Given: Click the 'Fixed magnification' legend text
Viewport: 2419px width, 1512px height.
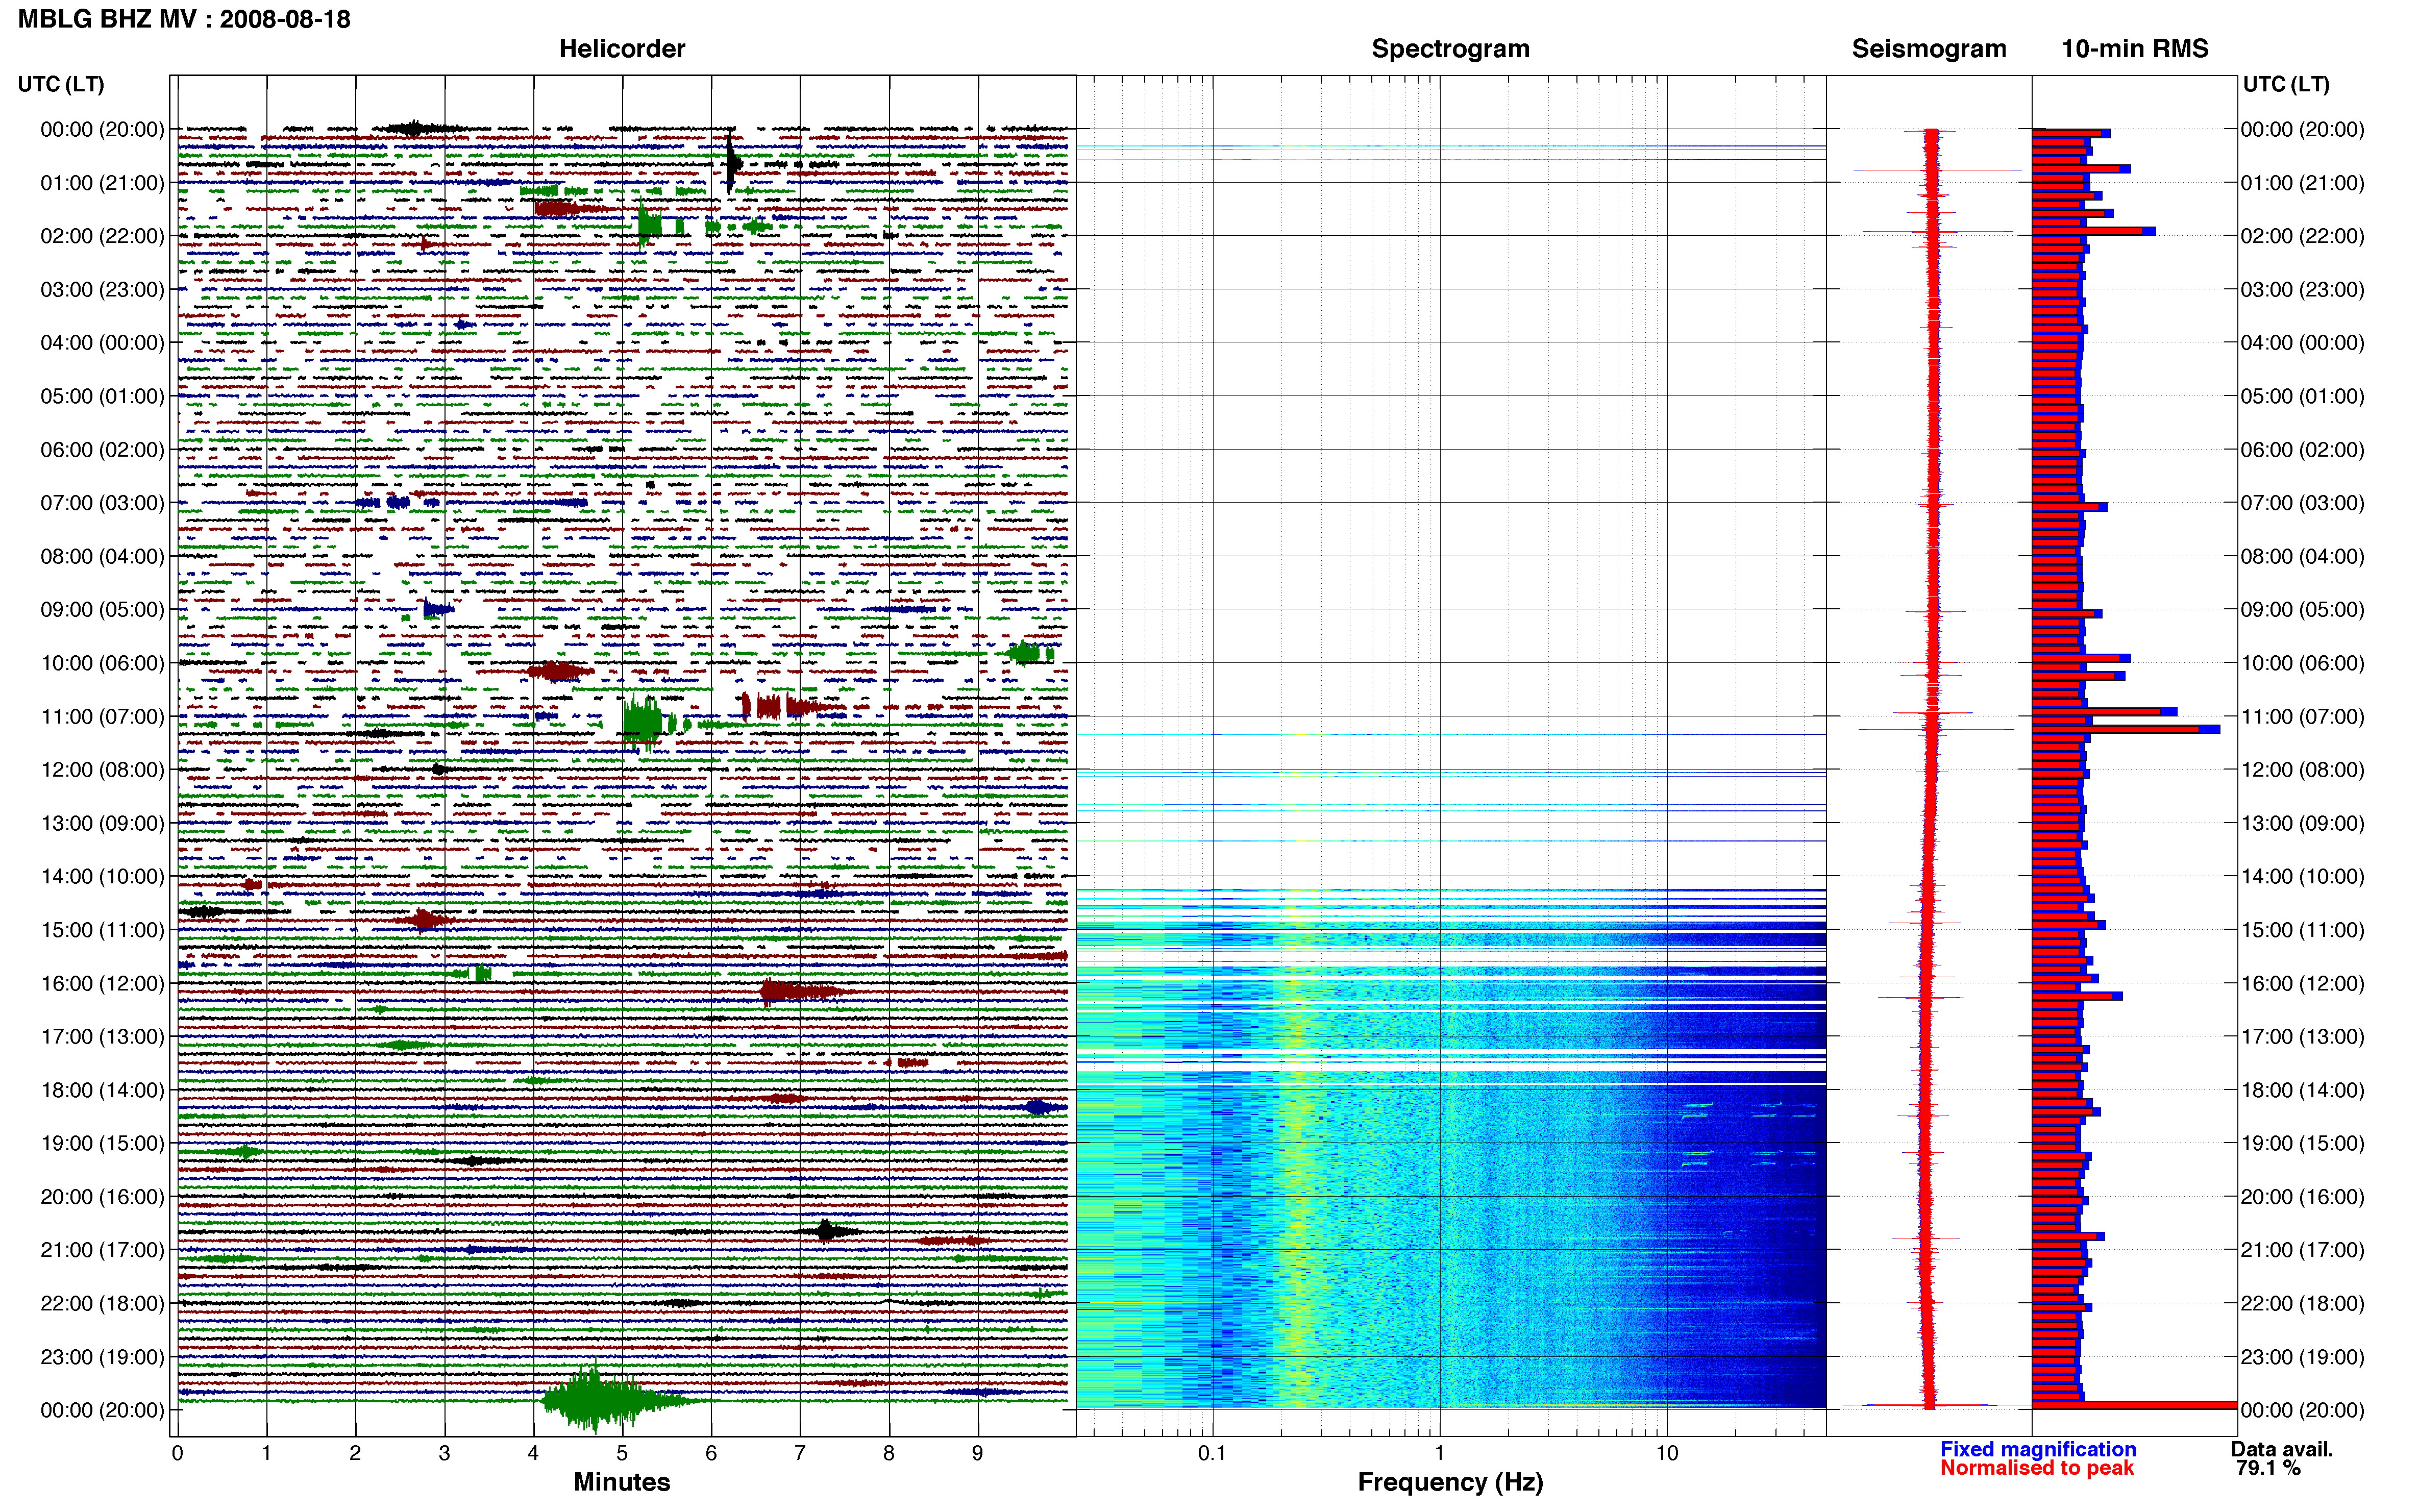Looking at the screenshot, I should point(2037,1448).
